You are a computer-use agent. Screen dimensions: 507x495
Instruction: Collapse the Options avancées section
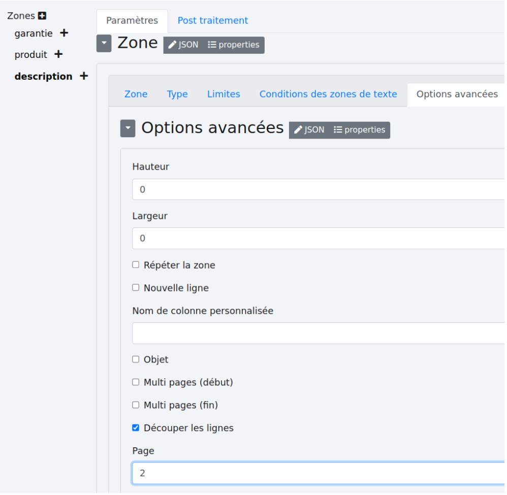(128, 129)
